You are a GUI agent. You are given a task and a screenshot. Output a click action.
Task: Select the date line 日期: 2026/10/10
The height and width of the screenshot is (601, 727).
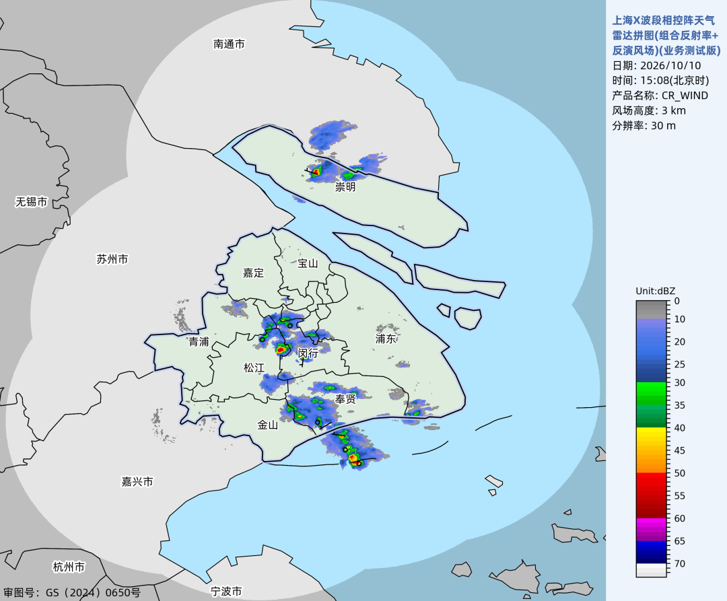[656, 65]
